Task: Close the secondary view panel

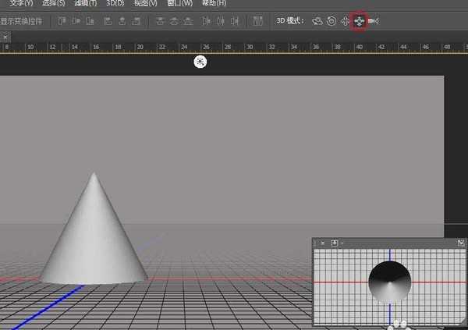Action: coord(322,243)
